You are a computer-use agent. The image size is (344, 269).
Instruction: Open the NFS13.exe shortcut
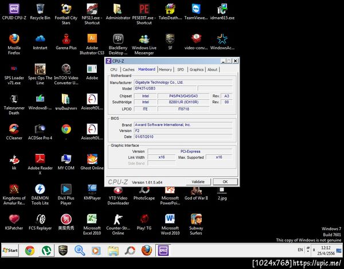[92, 14]
